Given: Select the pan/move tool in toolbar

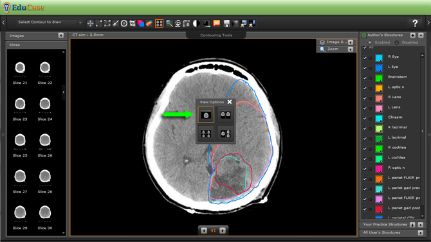Looking at the screenshot, I should click(90, 24).
